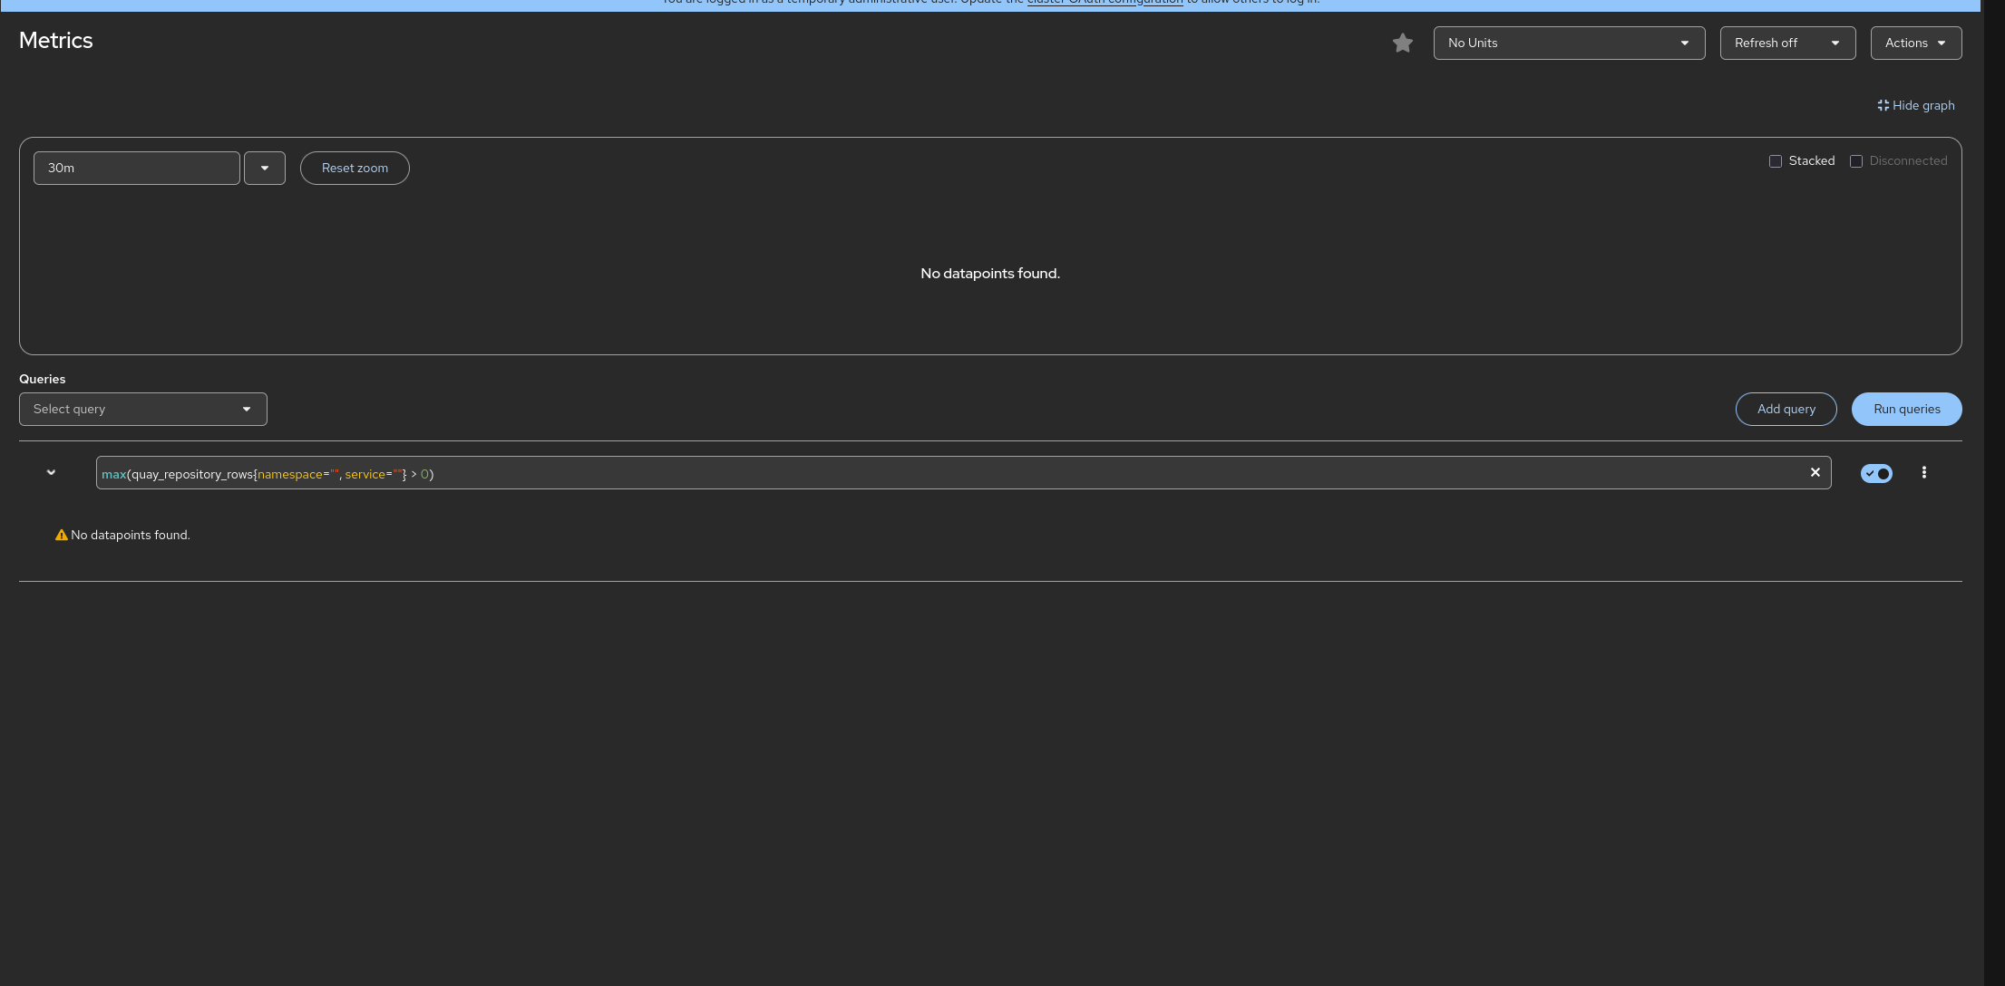Open cluster OAuth configuration link
The width and height of the screenshot is (2005, 986).
(1105, 3)
